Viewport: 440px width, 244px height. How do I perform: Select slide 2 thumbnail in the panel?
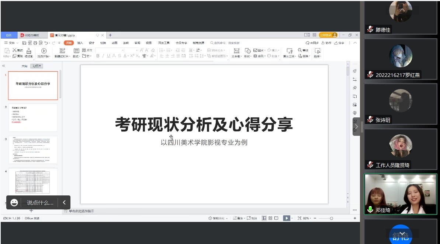point(33,118)
